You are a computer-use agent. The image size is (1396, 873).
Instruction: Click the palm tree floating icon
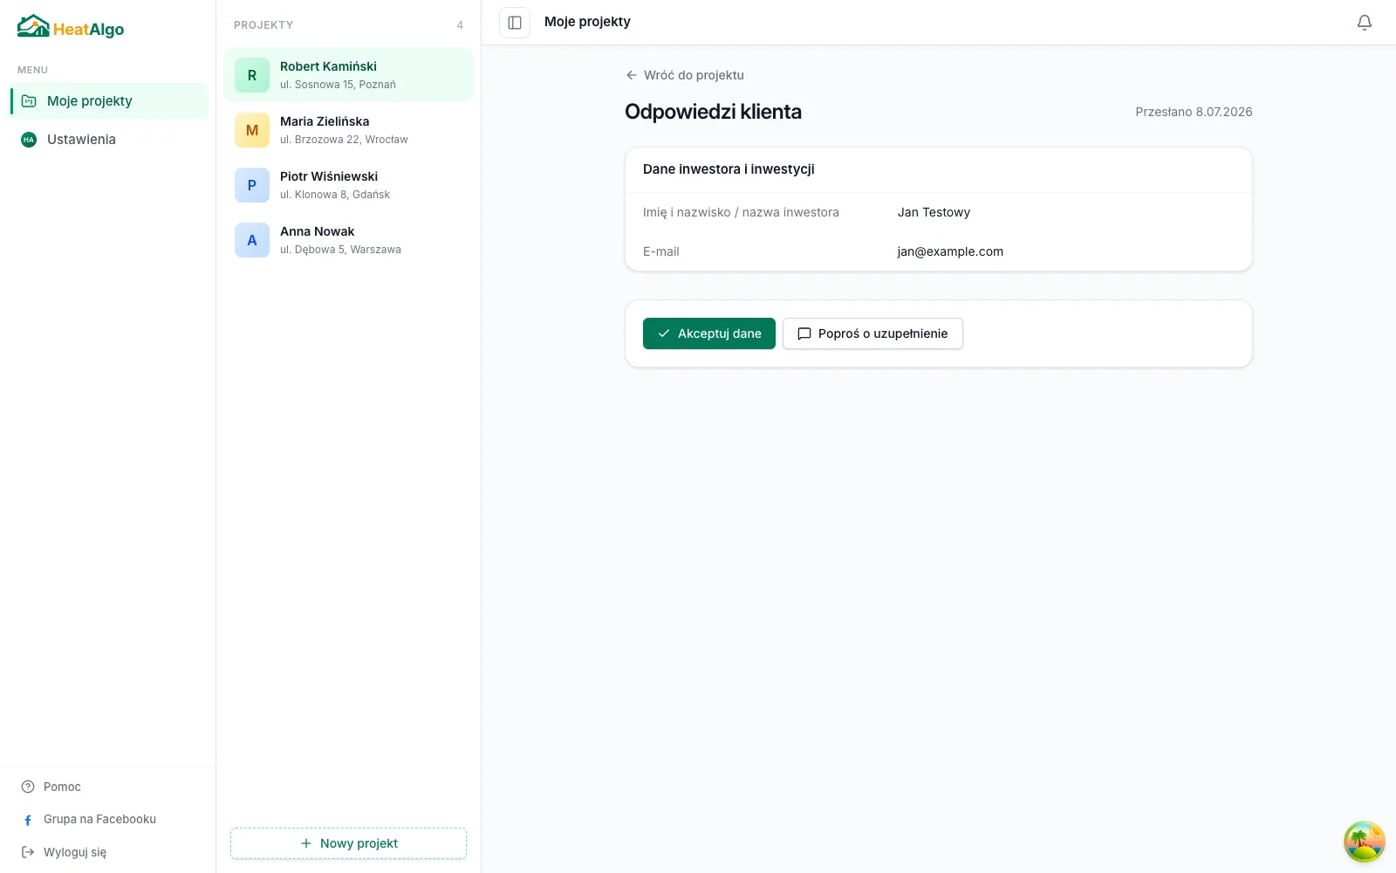click(x=1365, y=842)
